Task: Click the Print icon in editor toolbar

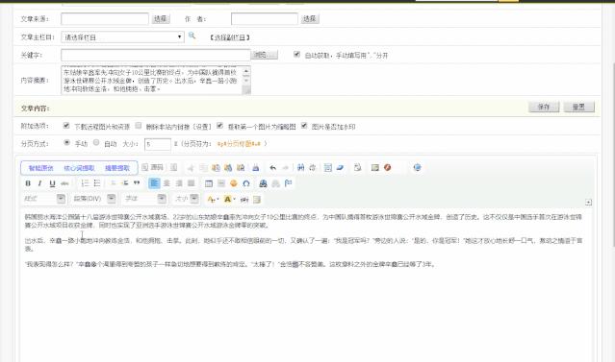Action: (256, 168)
